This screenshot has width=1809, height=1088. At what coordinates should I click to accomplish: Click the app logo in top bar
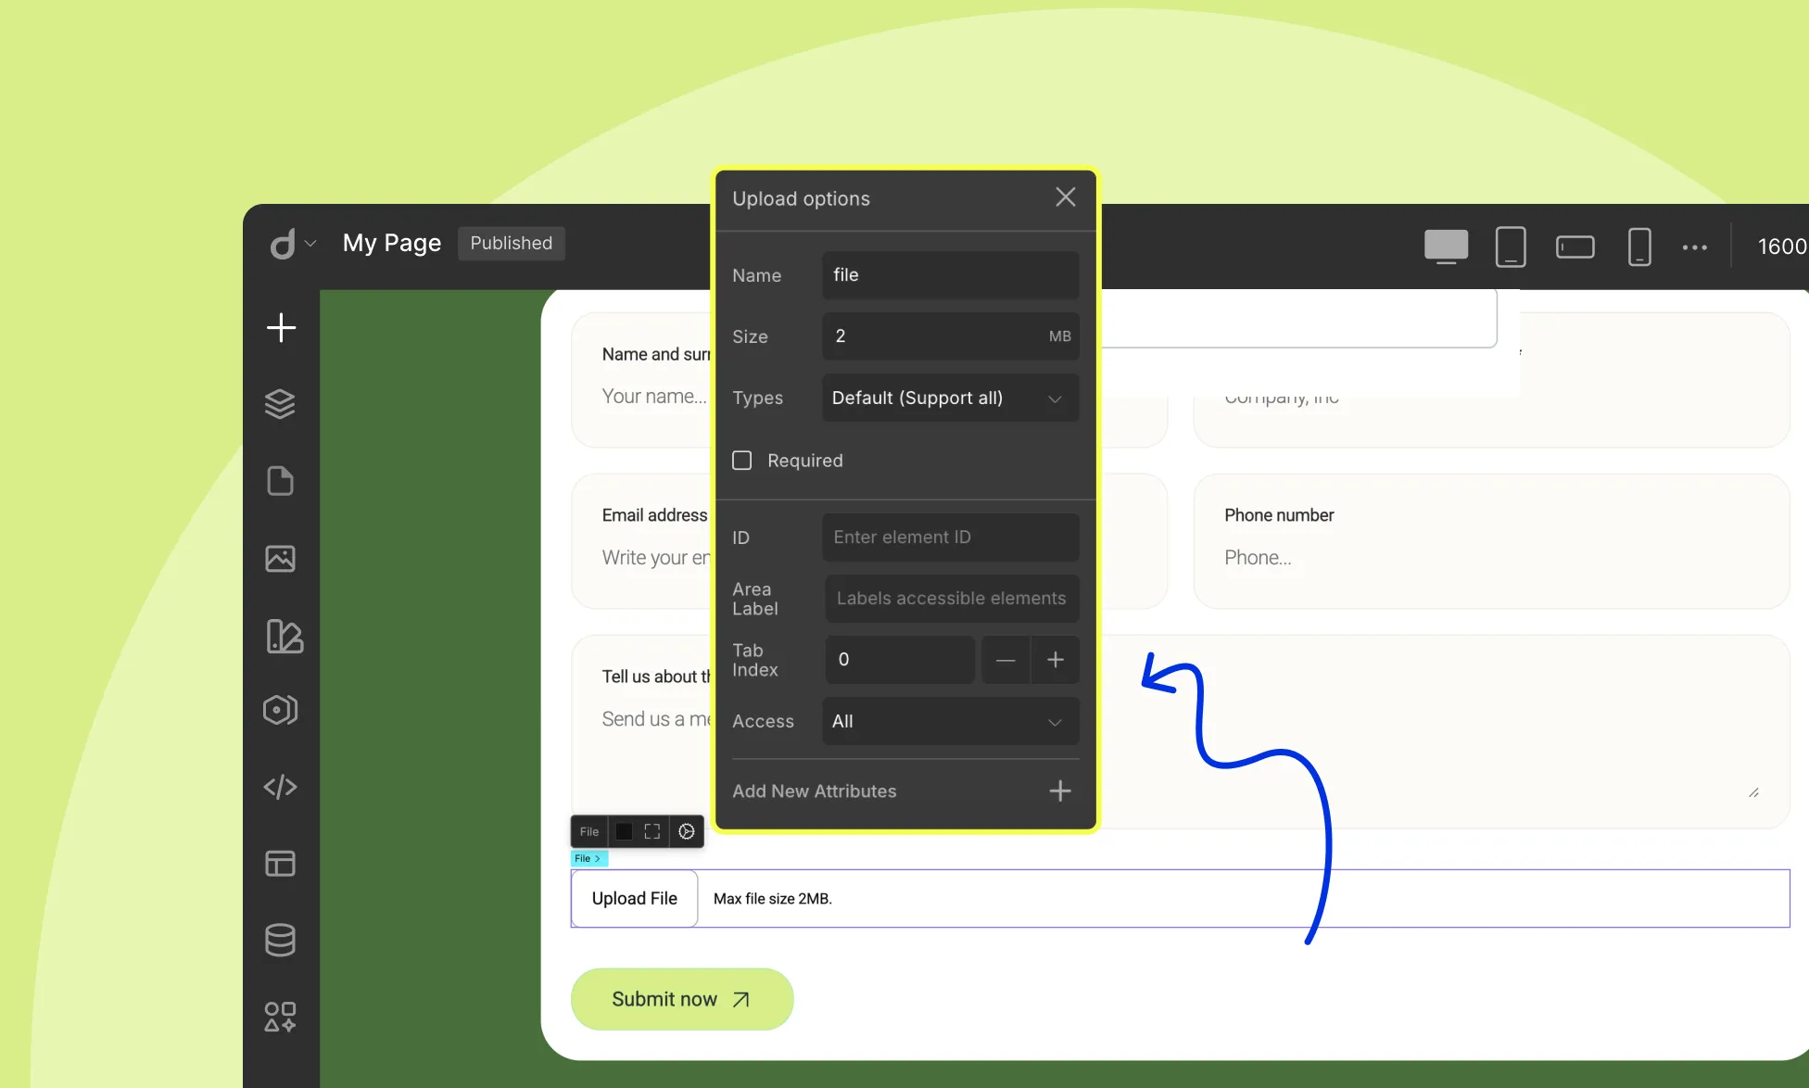pos(283,244)
